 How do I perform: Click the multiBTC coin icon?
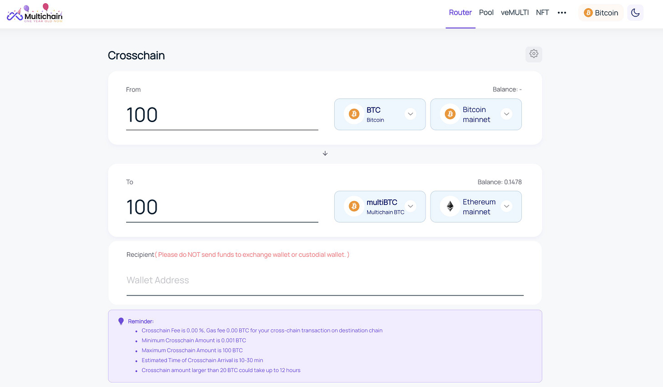[354, 206]
